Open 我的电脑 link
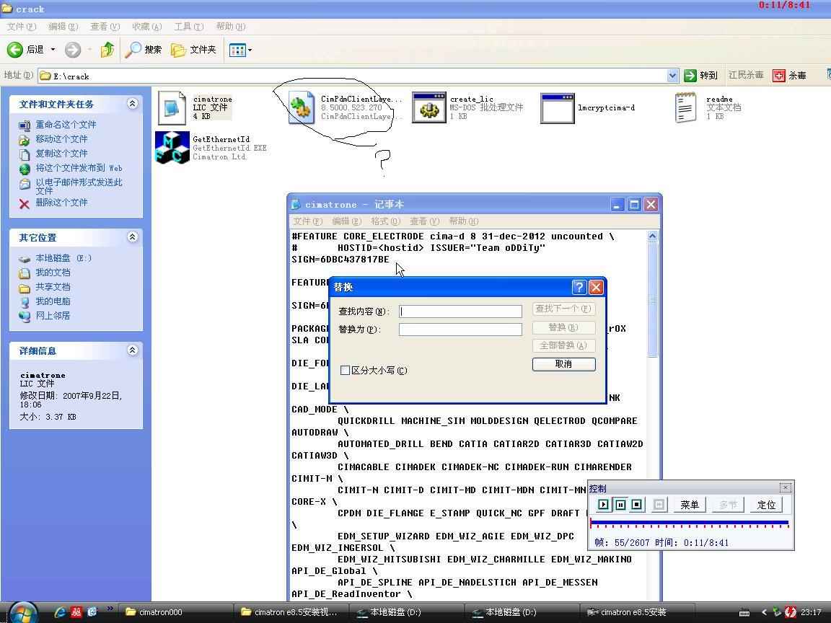Viewport: 831px width, 623px height. click(x=53, y=301)
